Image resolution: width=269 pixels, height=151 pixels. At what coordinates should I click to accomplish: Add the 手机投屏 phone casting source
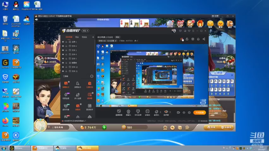138,113
